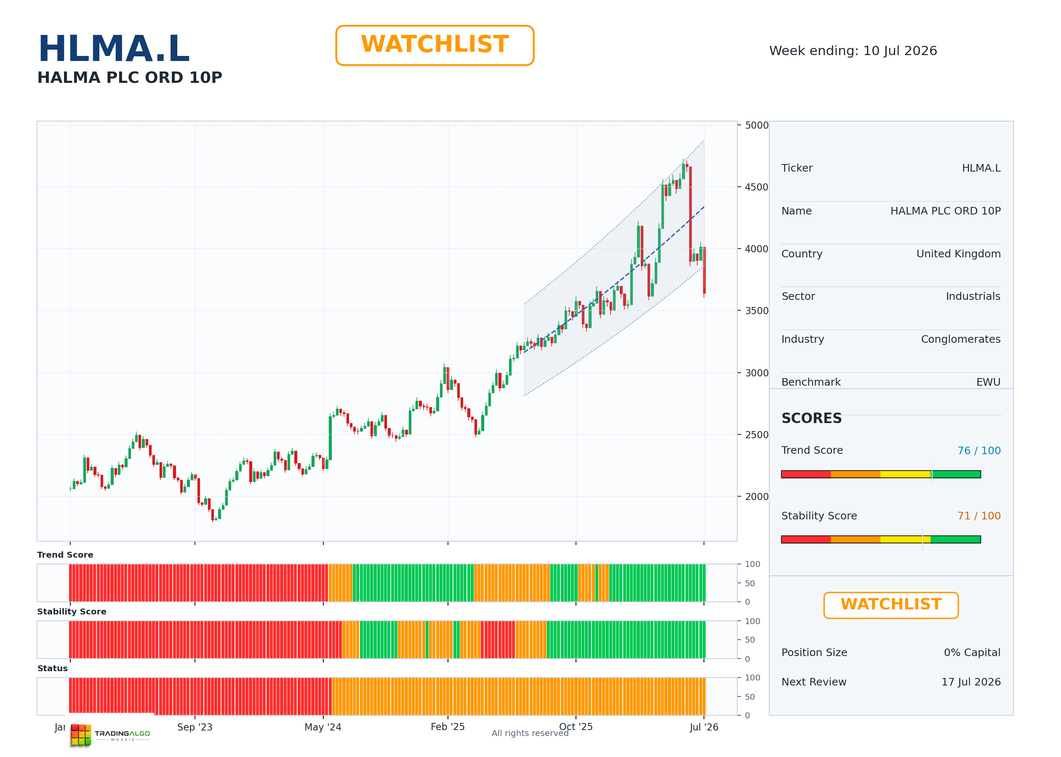Click the Ticker value HLMA.L in panel
The image size is (1061, 757).
point(981,168)
